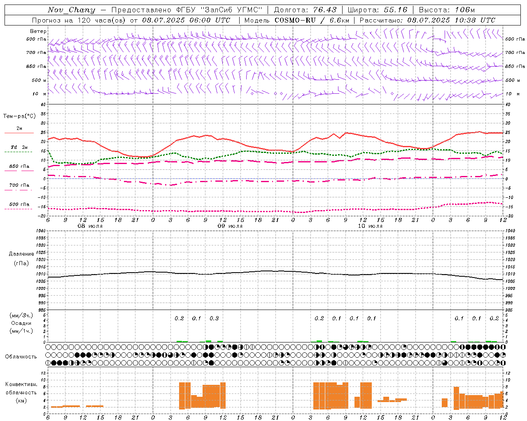The height and width of the screenshot is (421, 527).
Task: Select the 'Модель COSMO-RU / 6.6км' model text
Action: (x=296, y=20)
